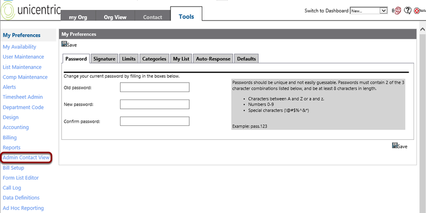
Task: Open the Signature tab
Action: [104, 59]
